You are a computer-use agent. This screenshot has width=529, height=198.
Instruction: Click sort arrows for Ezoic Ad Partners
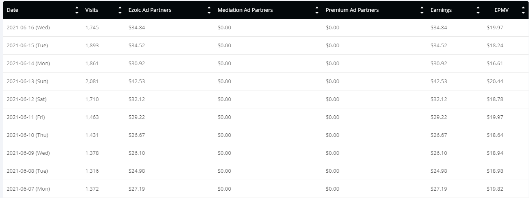point(209,10)
